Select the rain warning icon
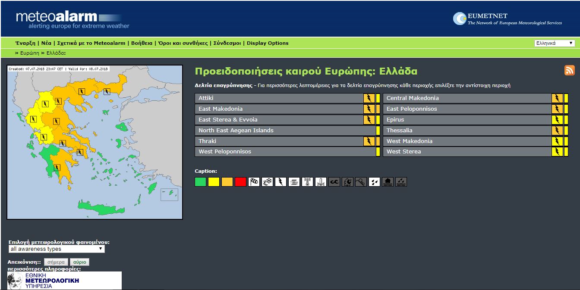580x290 pixels. pos(374,181)
